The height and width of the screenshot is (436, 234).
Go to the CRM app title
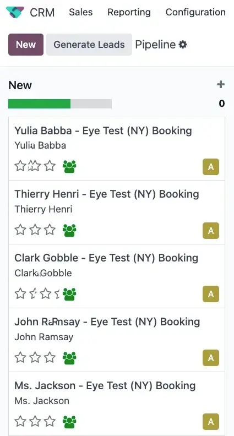(42, 13)
